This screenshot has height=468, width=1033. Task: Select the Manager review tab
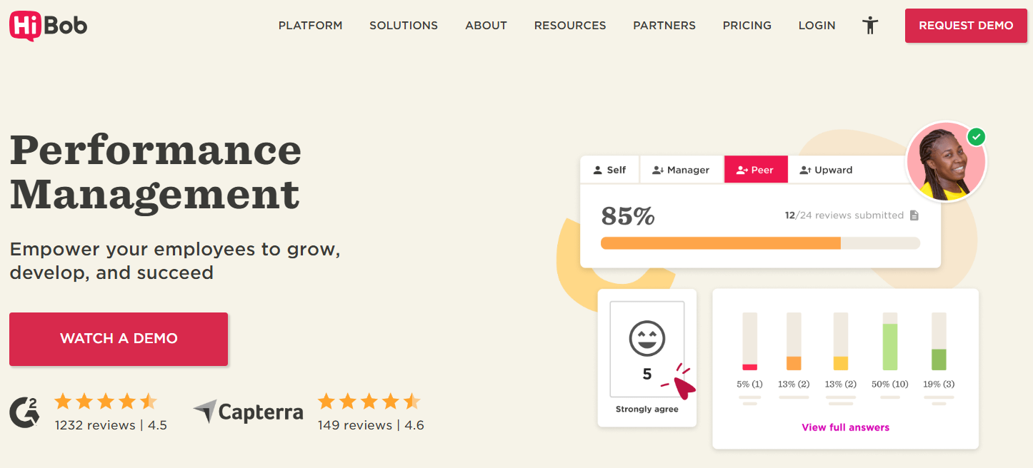[682, 169]
